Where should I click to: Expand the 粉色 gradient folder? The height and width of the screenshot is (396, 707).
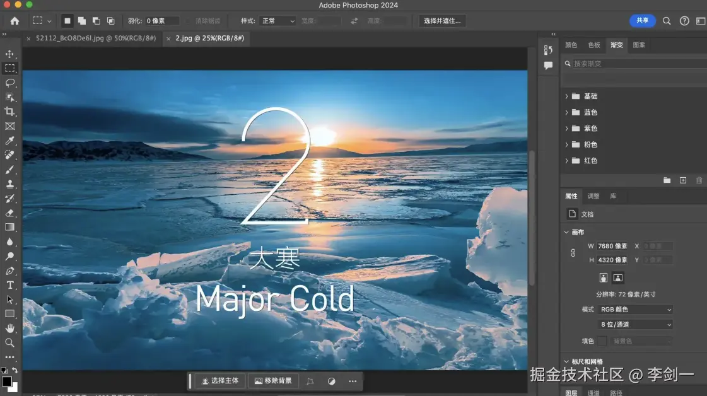567,145
